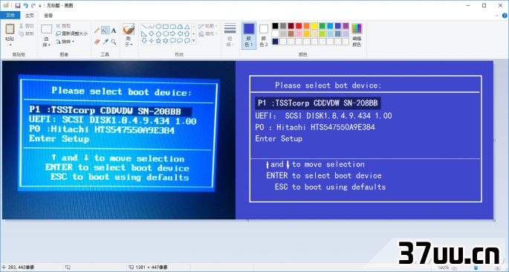Zoom in with the plus button
509x272 pixels.
pyautogui.click(x=499, y=268)
